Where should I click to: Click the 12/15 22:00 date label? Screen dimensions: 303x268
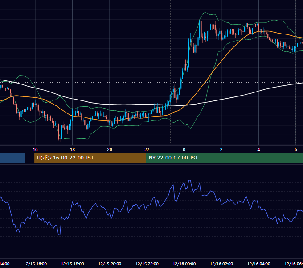click(x=147, y=264)
